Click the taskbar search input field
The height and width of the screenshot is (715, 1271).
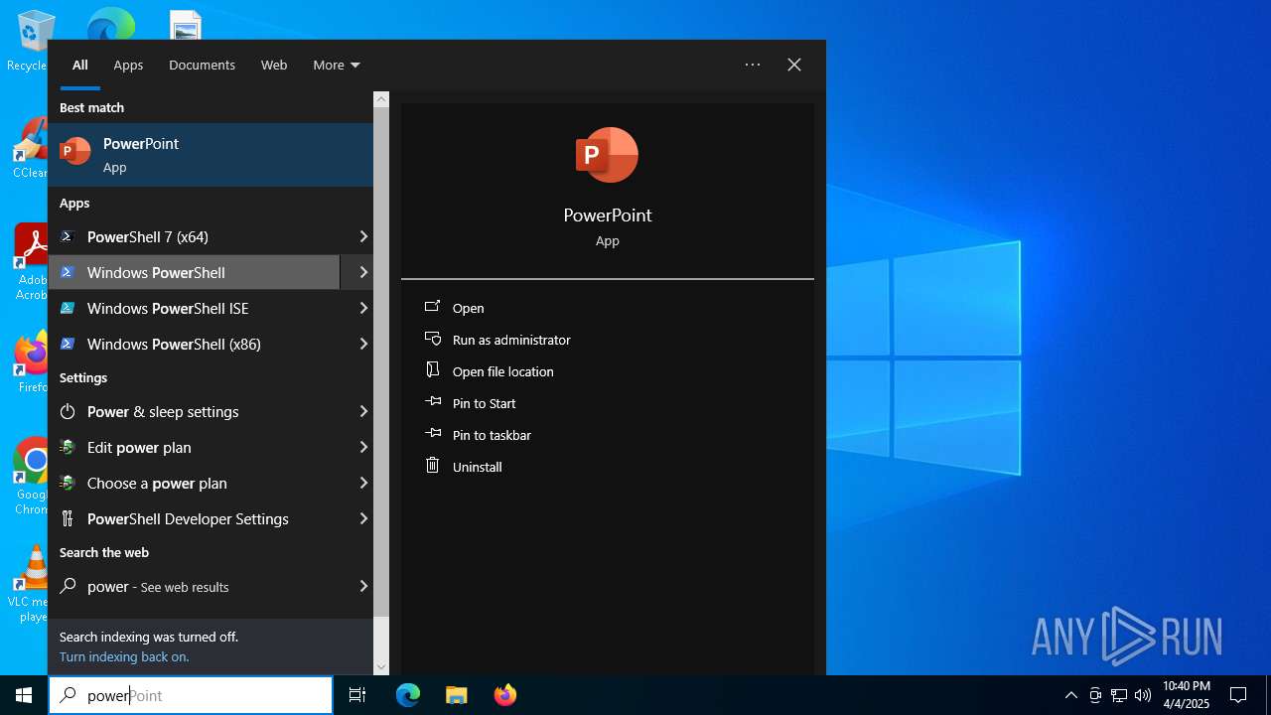click(191, 695)
